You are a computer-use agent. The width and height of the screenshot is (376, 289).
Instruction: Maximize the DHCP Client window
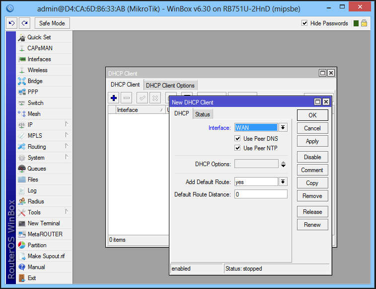tap(322, 73)
